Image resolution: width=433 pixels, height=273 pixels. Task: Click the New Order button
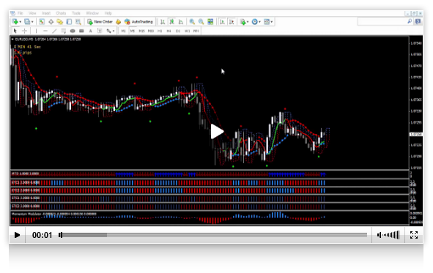point(100,22)
